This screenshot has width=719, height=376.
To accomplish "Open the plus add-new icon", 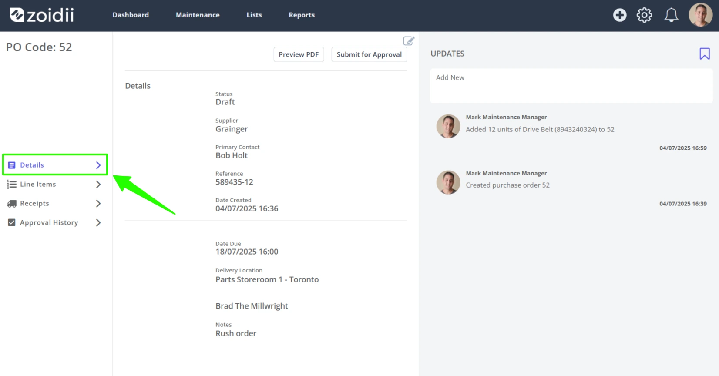I will point(620,15).
